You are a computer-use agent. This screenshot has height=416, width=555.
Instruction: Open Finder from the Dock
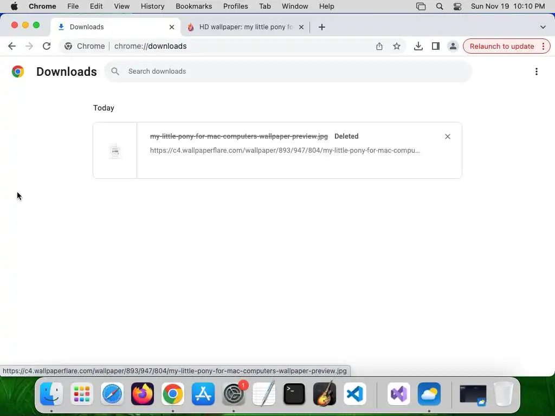point(51,394)
